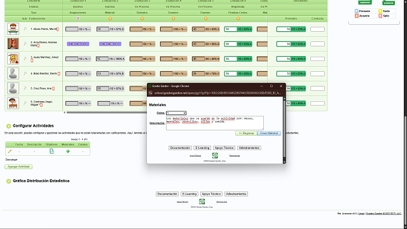Click student 1 avatar thumbnail
Image resolution: width=407 pixels, height=229 pixels.
[x=13, y=29]
